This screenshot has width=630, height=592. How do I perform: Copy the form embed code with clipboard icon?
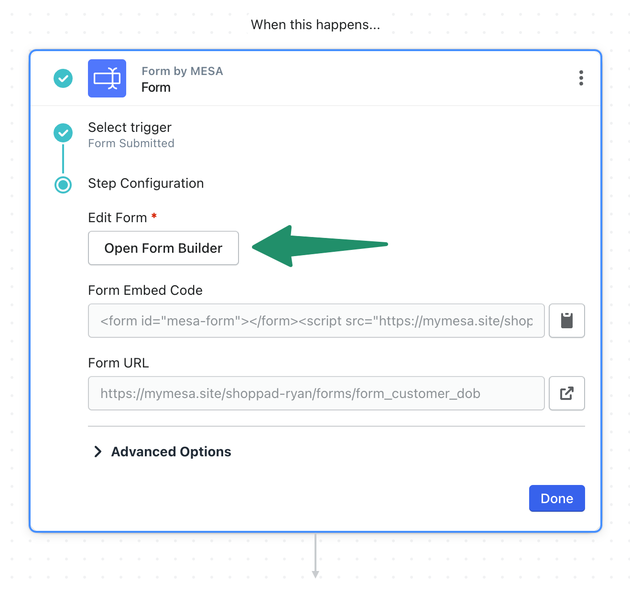click(x=567, y=321)
